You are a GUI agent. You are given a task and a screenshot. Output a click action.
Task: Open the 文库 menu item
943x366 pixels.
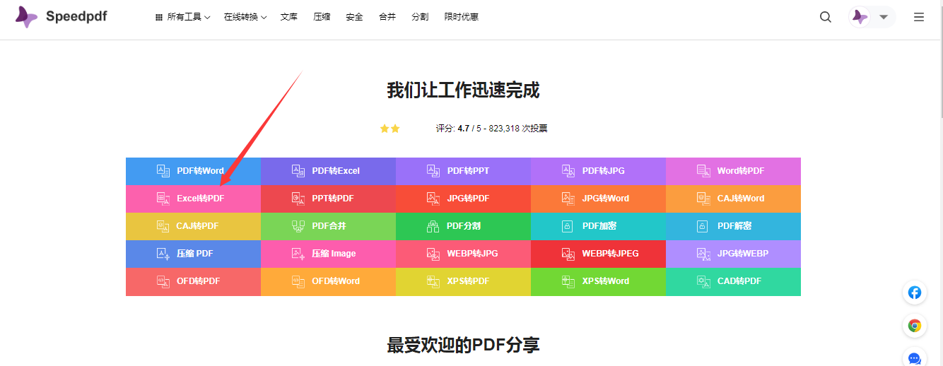pos(289,17)
